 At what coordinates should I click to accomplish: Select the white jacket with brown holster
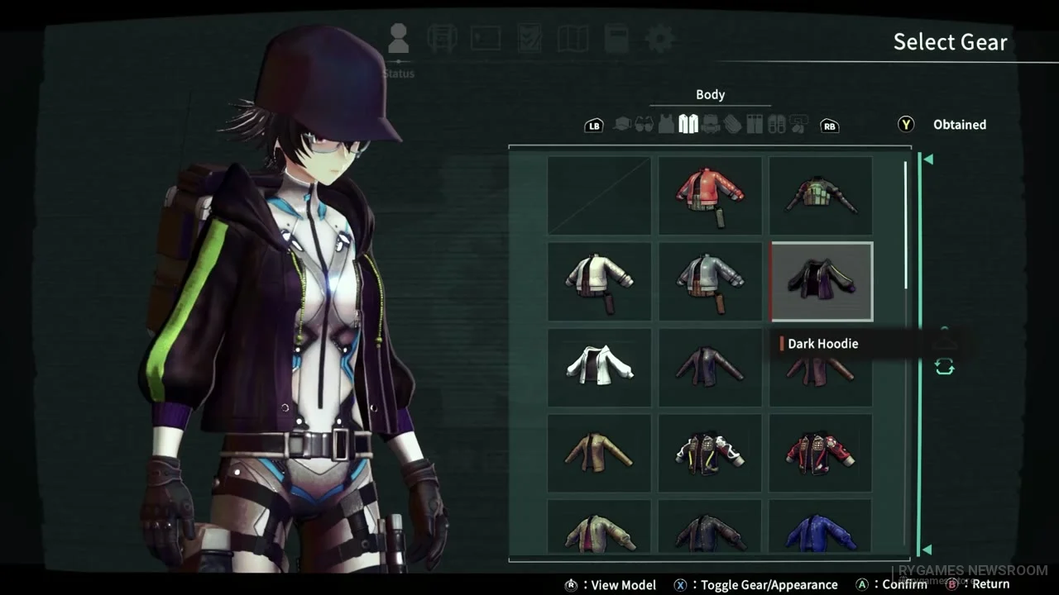598,282
